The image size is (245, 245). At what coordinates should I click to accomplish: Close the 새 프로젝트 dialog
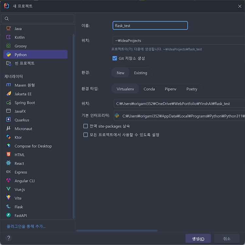(239, 6)
